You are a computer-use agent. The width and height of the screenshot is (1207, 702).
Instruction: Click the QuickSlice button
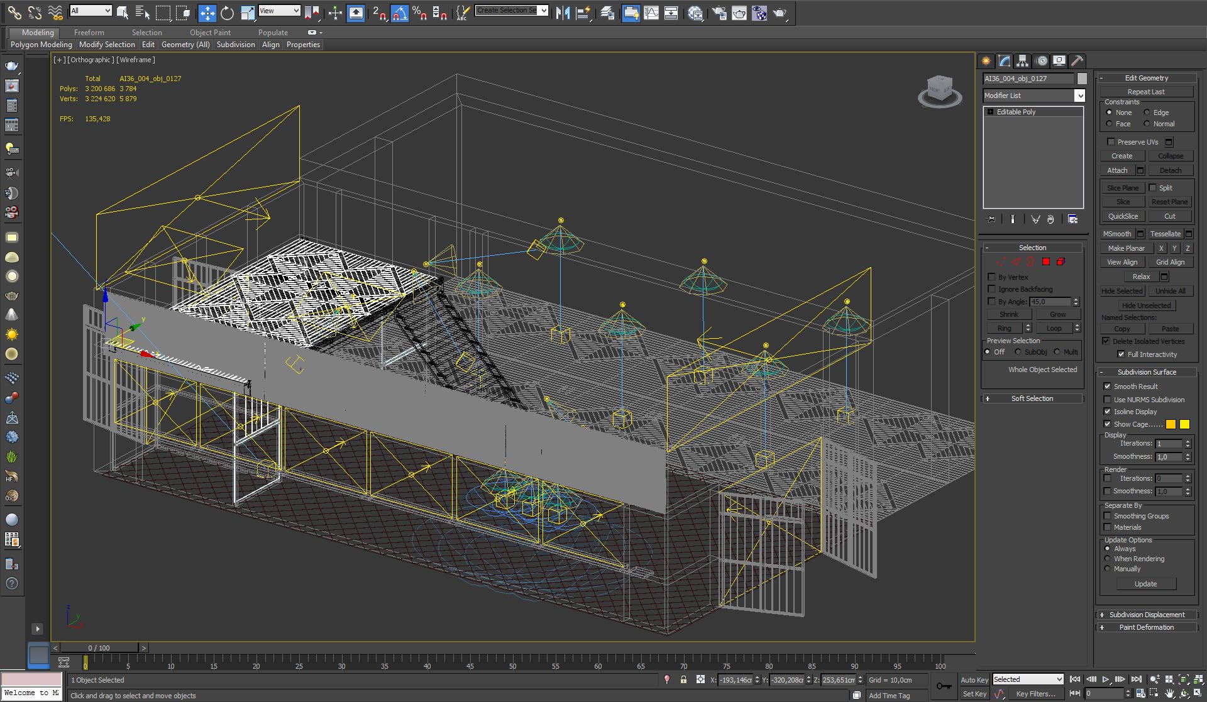click(1123, 216)
